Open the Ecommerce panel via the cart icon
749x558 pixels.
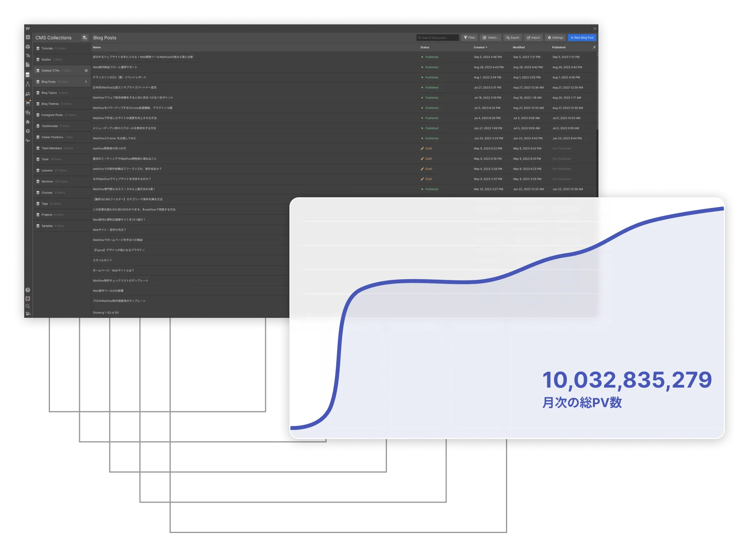click(28, 103)
